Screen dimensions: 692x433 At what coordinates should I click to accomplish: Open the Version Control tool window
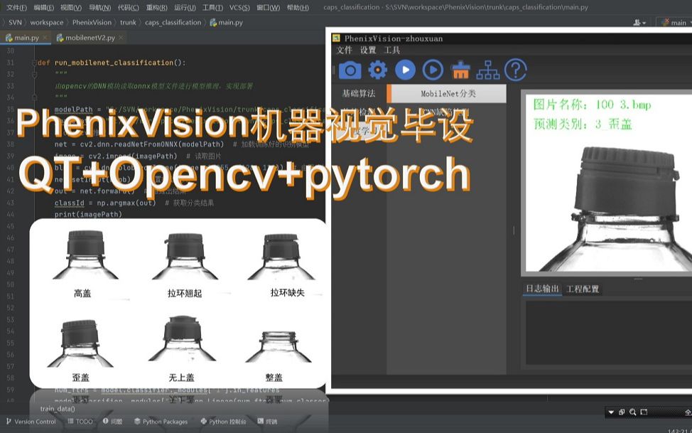tap(31, 422)
